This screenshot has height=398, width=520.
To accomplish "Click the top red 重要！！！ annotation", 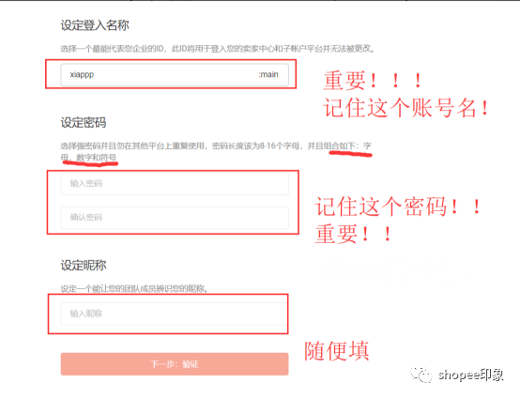I will click(x=373, y=81).
